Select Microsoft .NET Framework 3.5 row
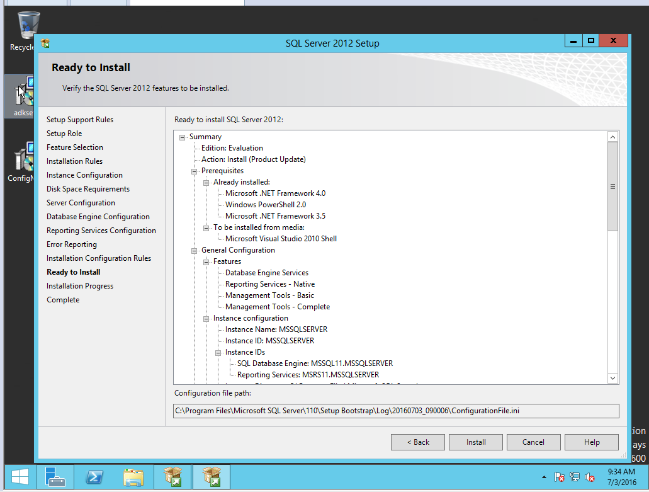The width and height of the screenshot is (649, 492). click(275, 216)
